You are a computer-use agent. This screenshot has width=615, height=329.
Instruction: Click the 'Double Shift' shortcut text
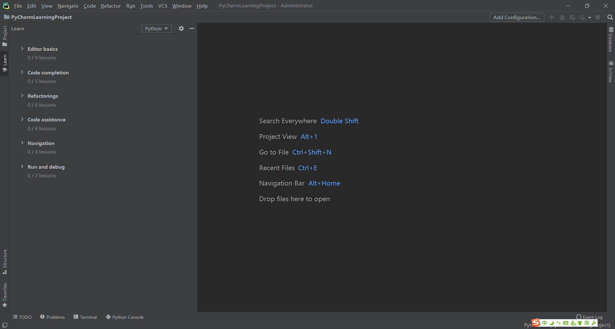tap(339, 121)
